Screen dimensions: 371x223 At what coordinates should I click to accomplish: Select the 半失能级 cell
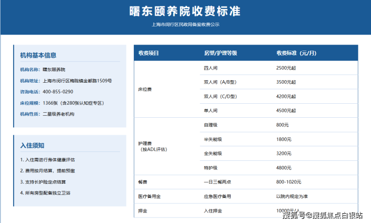pos(213,139)
